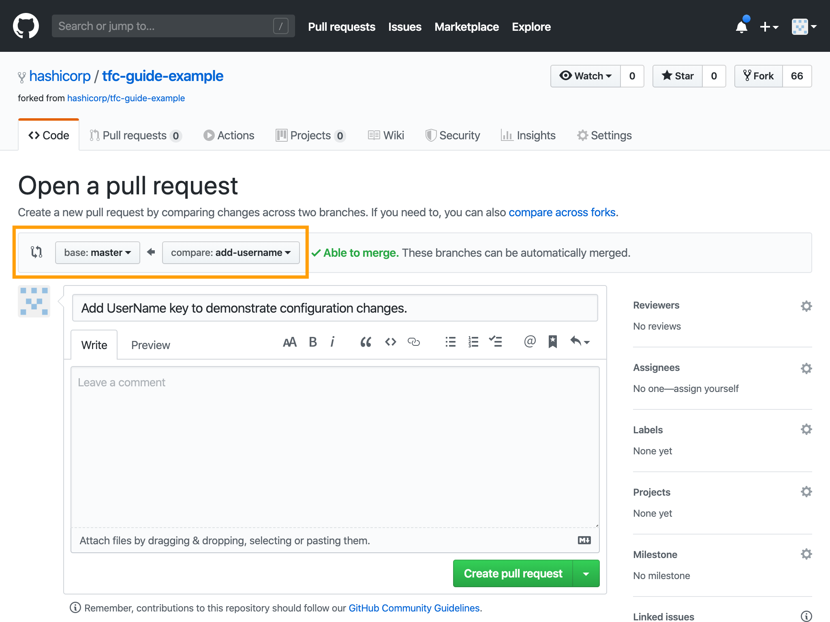The image size is (830, 622).
Task: Click the swap branches compare icon
Action: (36, 252)
